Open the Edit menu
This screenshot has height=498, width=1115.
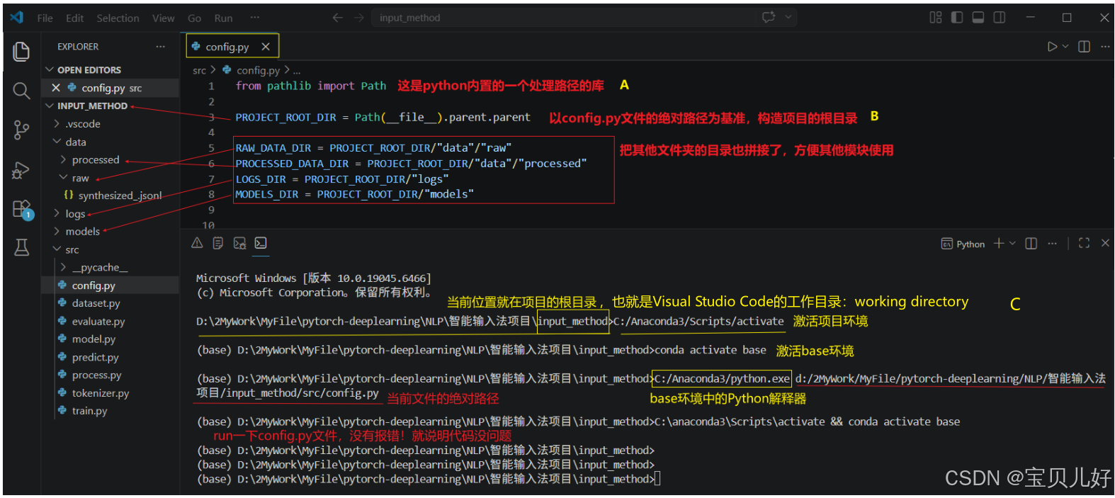point(74,18)
